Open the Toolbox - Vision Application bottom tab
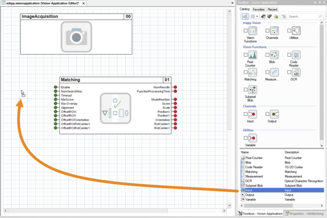 (x=261, y=214)
